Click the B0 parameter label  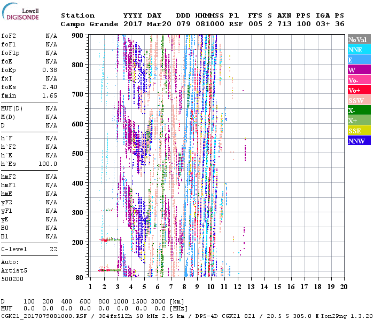pos(4,228)
